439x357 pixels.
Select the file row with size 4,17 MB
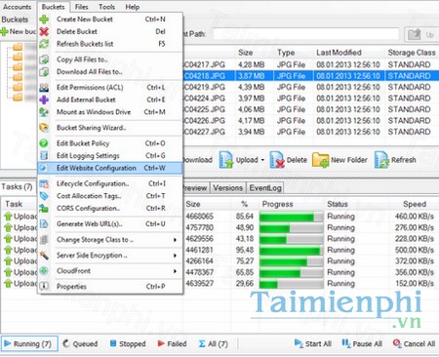(310, 121)
